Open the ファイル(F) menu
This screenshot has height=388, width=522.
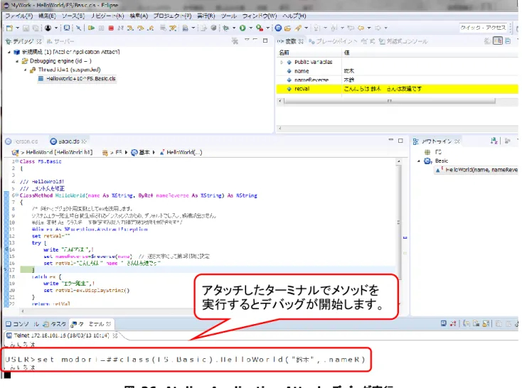tap(19, 16)
